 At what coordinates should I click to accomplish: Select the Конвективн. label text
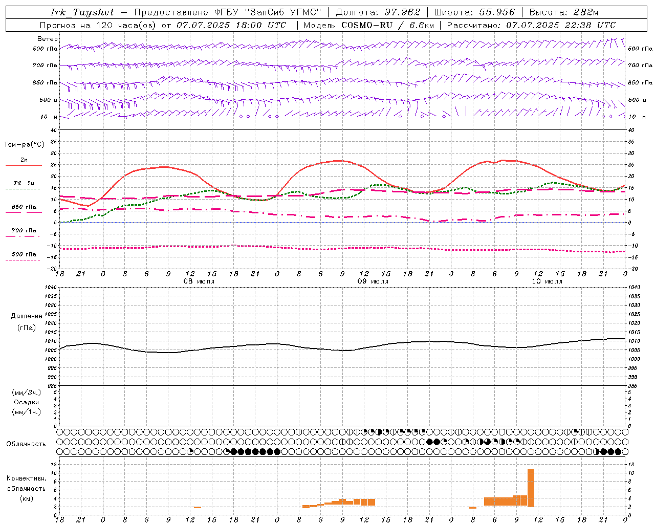click(27, 478)
